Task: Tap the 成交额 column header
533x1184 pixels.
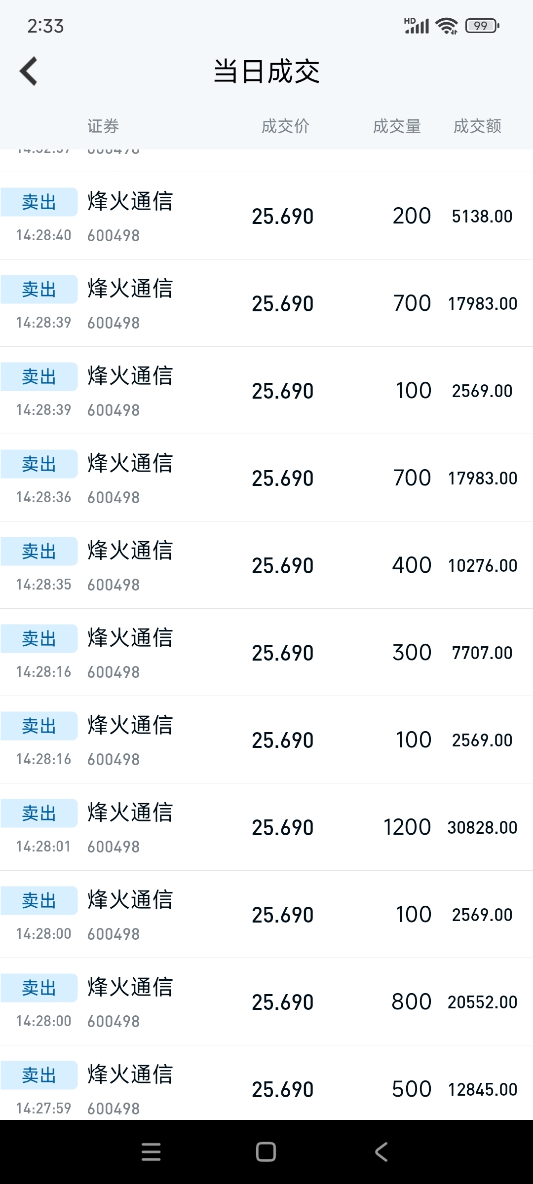Action: tap(477, 126)
